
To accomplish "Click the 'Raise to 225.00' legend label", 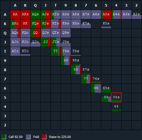I will tap(60, 137).
